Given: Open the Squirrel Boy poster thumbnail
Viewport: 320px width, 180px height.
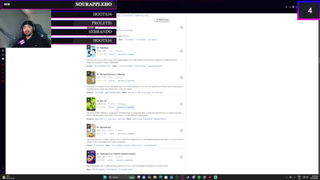Looking at the screenshot, I should click(x=91, y=130).
